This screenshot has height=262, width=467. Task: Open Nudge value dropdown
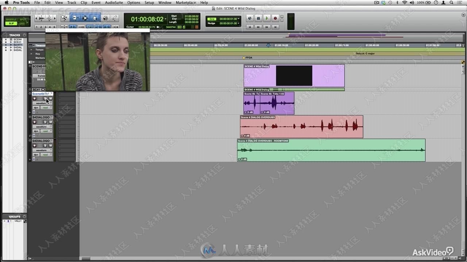tap(239, 23)
